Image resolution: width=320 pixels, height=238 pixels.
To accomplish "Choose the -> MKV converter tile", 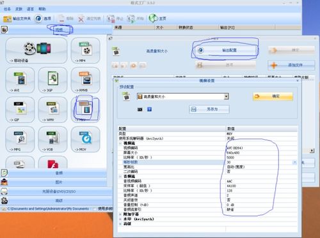I will (86, 110).
